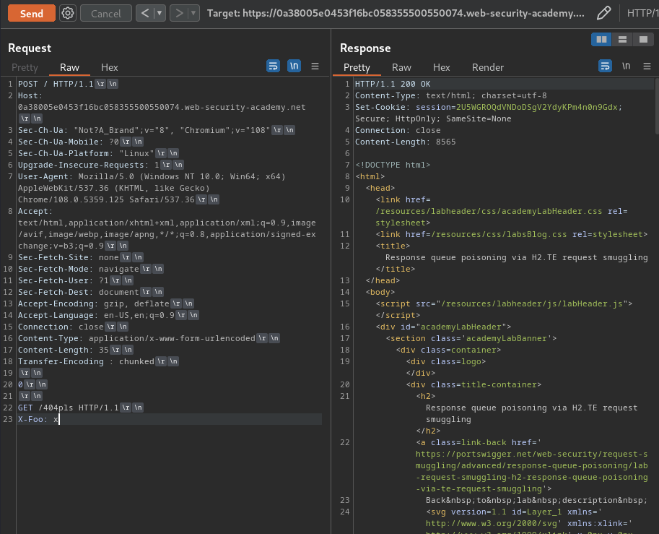
Task: Open Request panel hamburger menu
Action: point(315,66)
